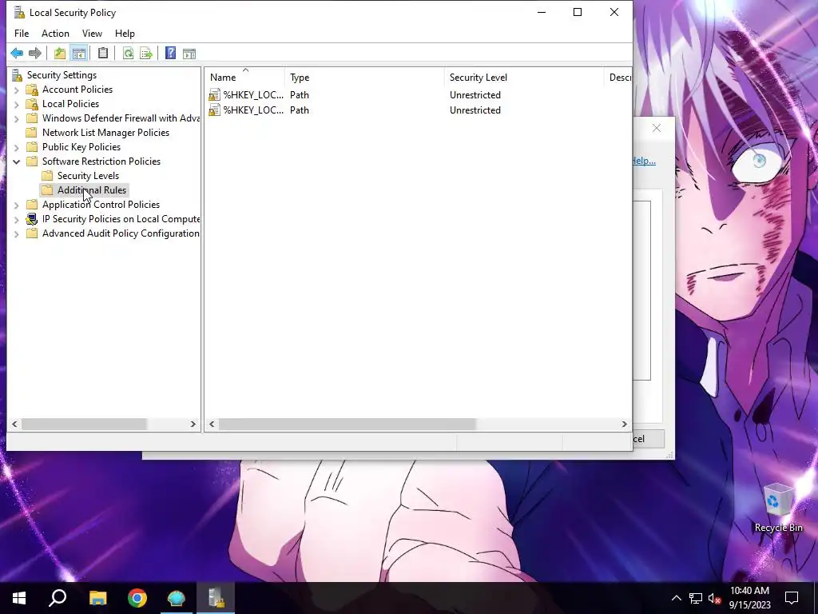This screenshot has height=614, width=818.
Task: Open the Action menu
Action: pyautogui.click(x=55, y=34)
